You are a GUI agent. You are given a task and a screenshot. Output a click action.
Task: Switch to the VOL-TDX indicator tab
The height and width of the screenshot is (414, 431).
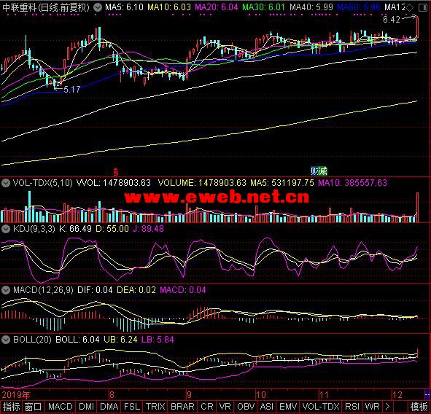click(x=321, y=407)
